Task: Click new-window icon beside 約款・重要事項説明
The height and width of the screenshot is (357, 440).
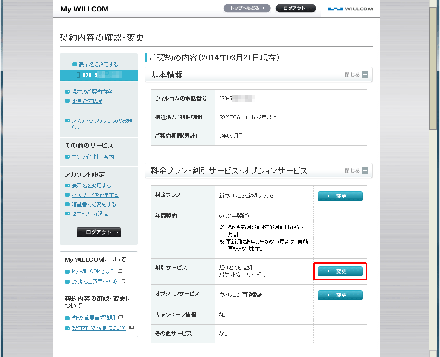Action: coord(121,317)
